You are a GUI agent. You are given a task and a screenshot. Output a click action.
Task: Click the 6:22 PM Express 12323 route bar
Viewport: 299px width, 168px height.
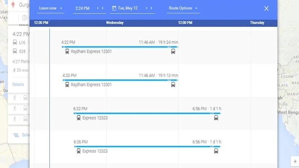145,113
